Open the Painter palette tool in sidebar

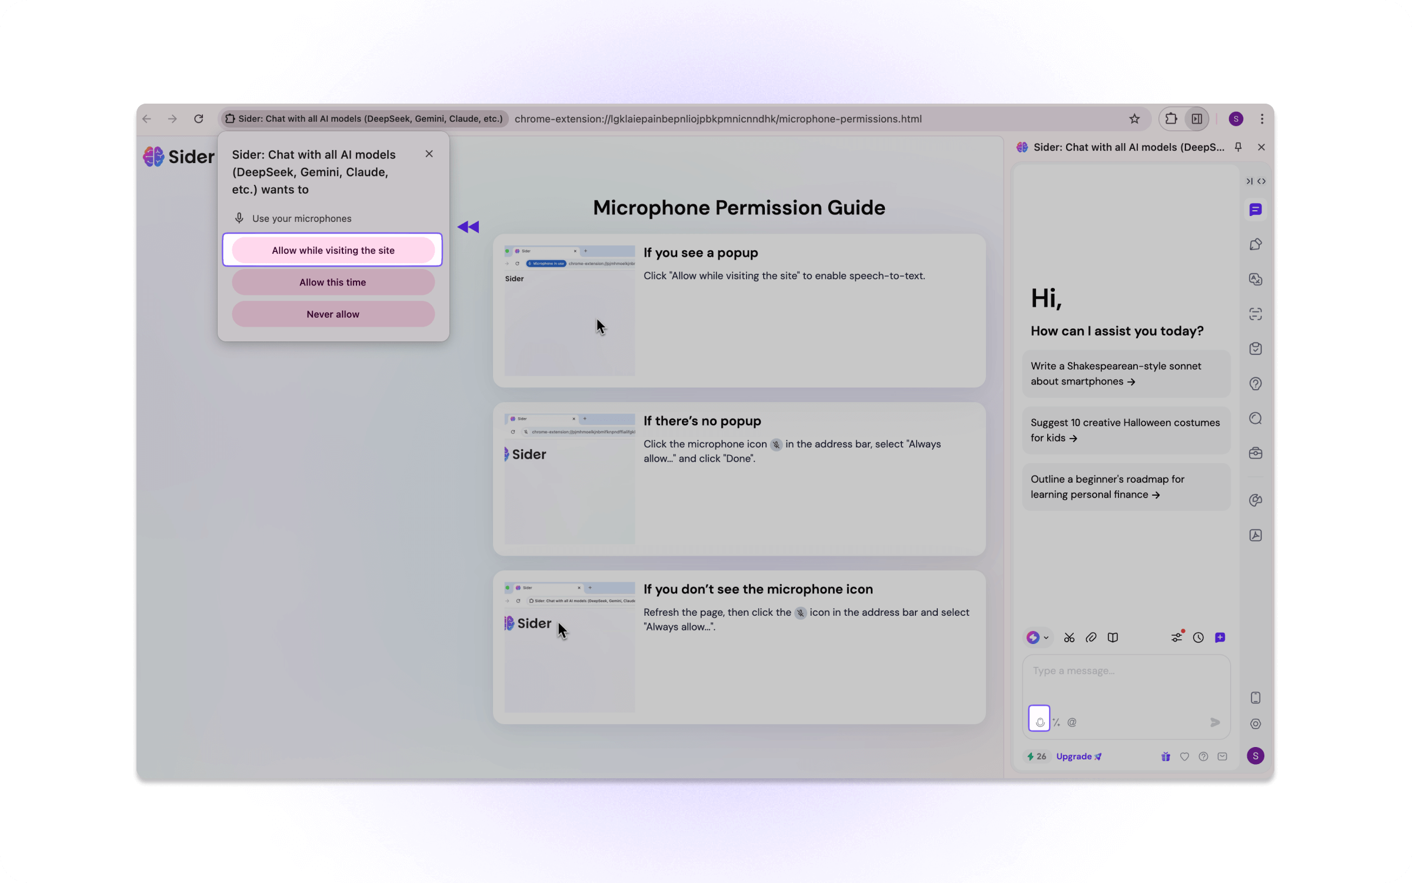[1256, 500]
